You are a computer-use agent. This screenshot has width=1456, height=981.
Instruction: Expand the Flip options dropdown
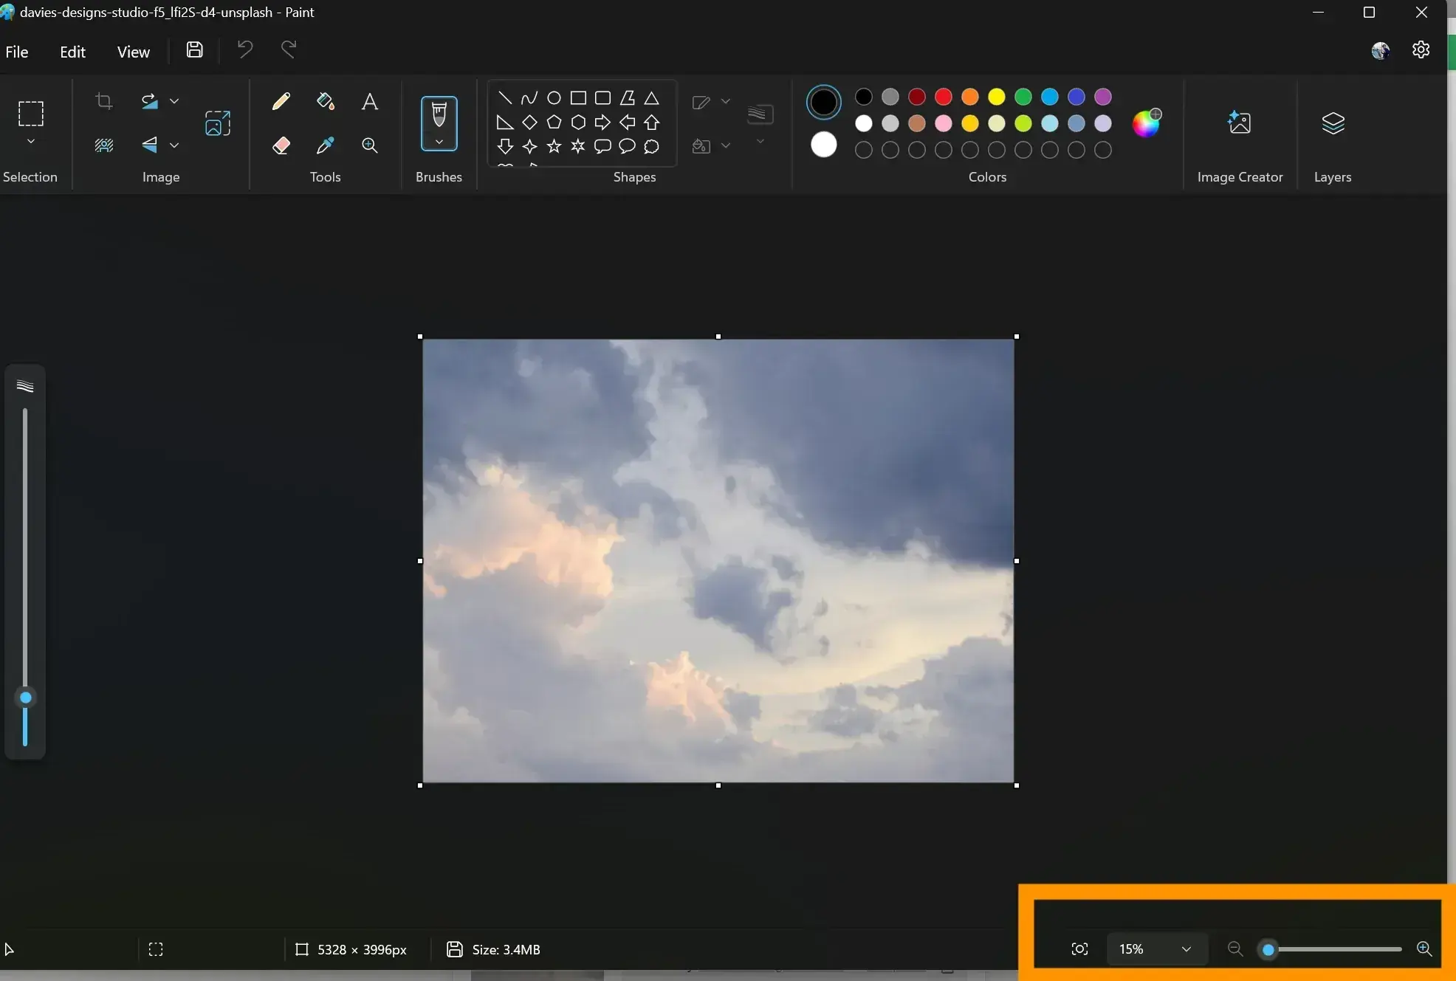(x=175, y=145)
